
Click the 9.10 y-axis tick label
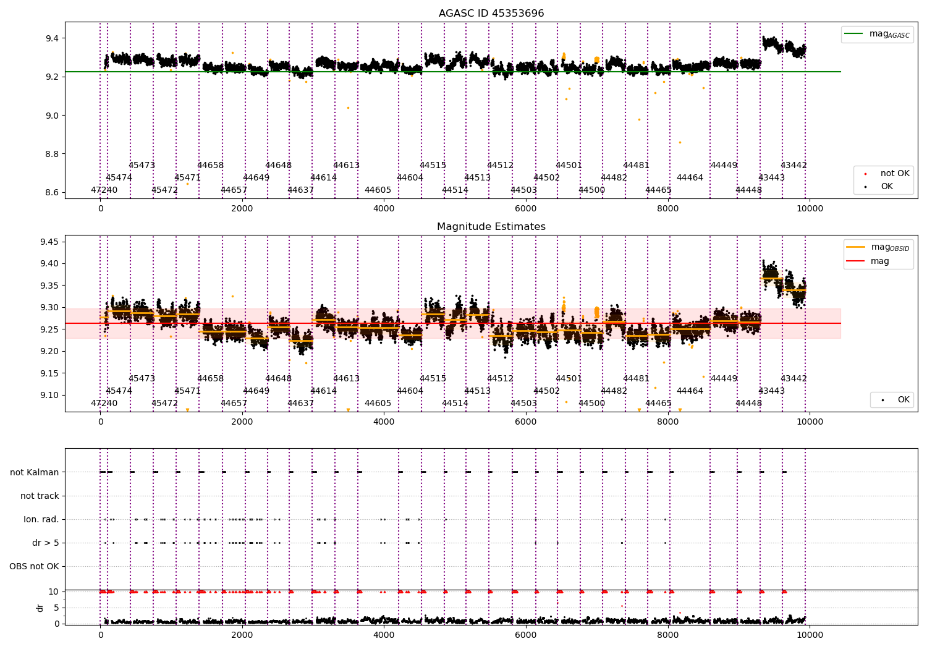[49, 395]
